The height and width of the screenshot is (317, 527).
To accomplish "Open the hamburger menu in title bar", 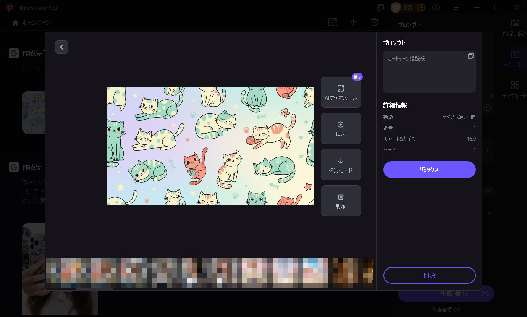I will click(456, 8).
